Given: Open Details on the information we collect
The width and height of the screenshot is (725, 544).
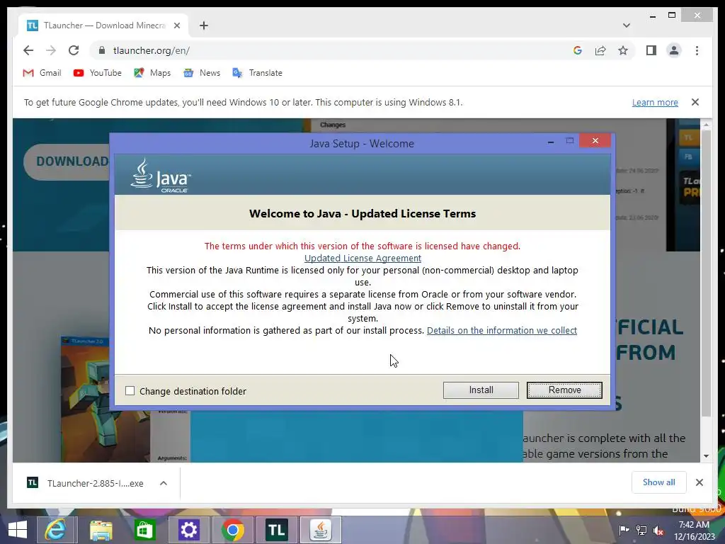Looking at the screenshot, I should (x=502, y=330).
